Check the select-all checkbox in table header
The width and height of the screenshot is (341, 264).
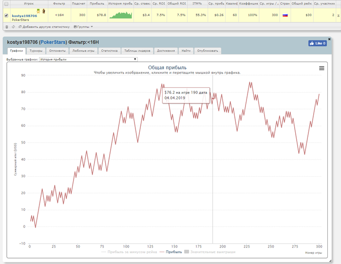(x=6, y=4)
